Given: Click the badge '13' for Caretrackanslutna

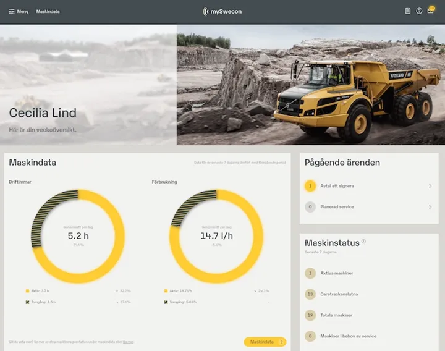Looking at the screenshot, I should 310,294.
